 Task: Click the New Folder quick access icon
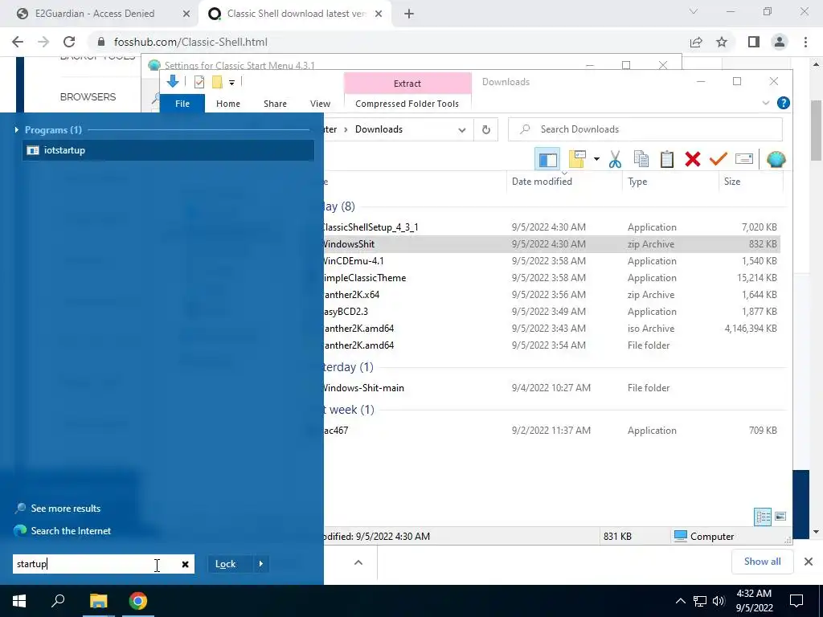tap(217, 82)
